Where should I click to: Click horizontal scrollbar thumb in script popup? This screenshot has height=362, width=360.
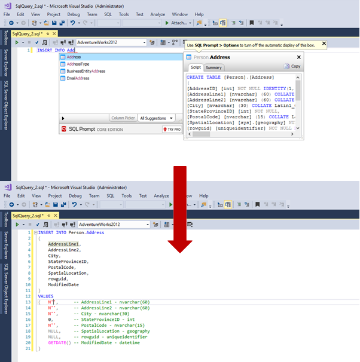pyautogui.click(x=202, y=134)
